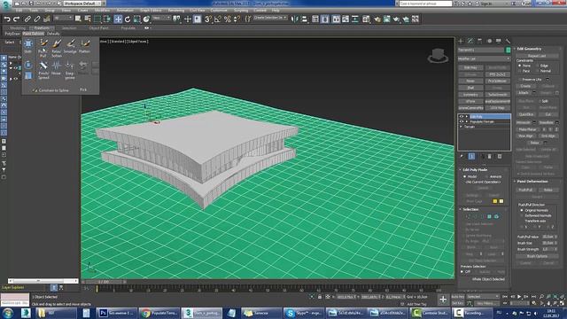Select the Edge constraint radio button

(x=537, y=66)
